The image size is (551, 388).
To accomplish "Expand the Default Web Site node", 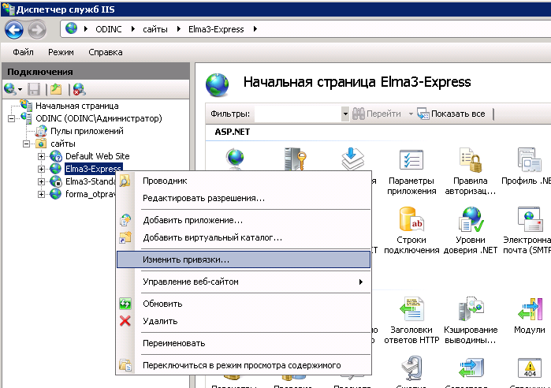I will tap(42, 156).
